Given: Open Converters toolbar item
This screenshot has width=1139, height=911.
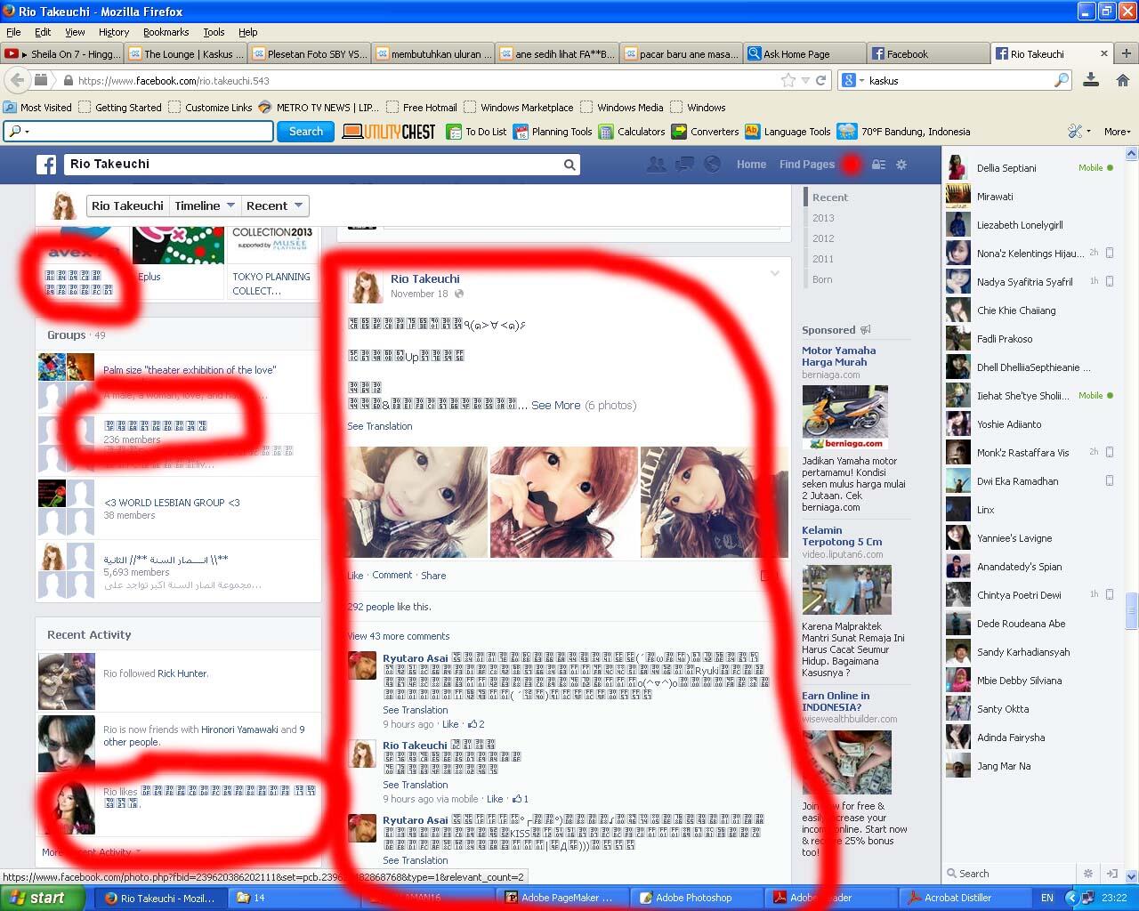Looking at the screenshot, I should [x=706, y=132].
